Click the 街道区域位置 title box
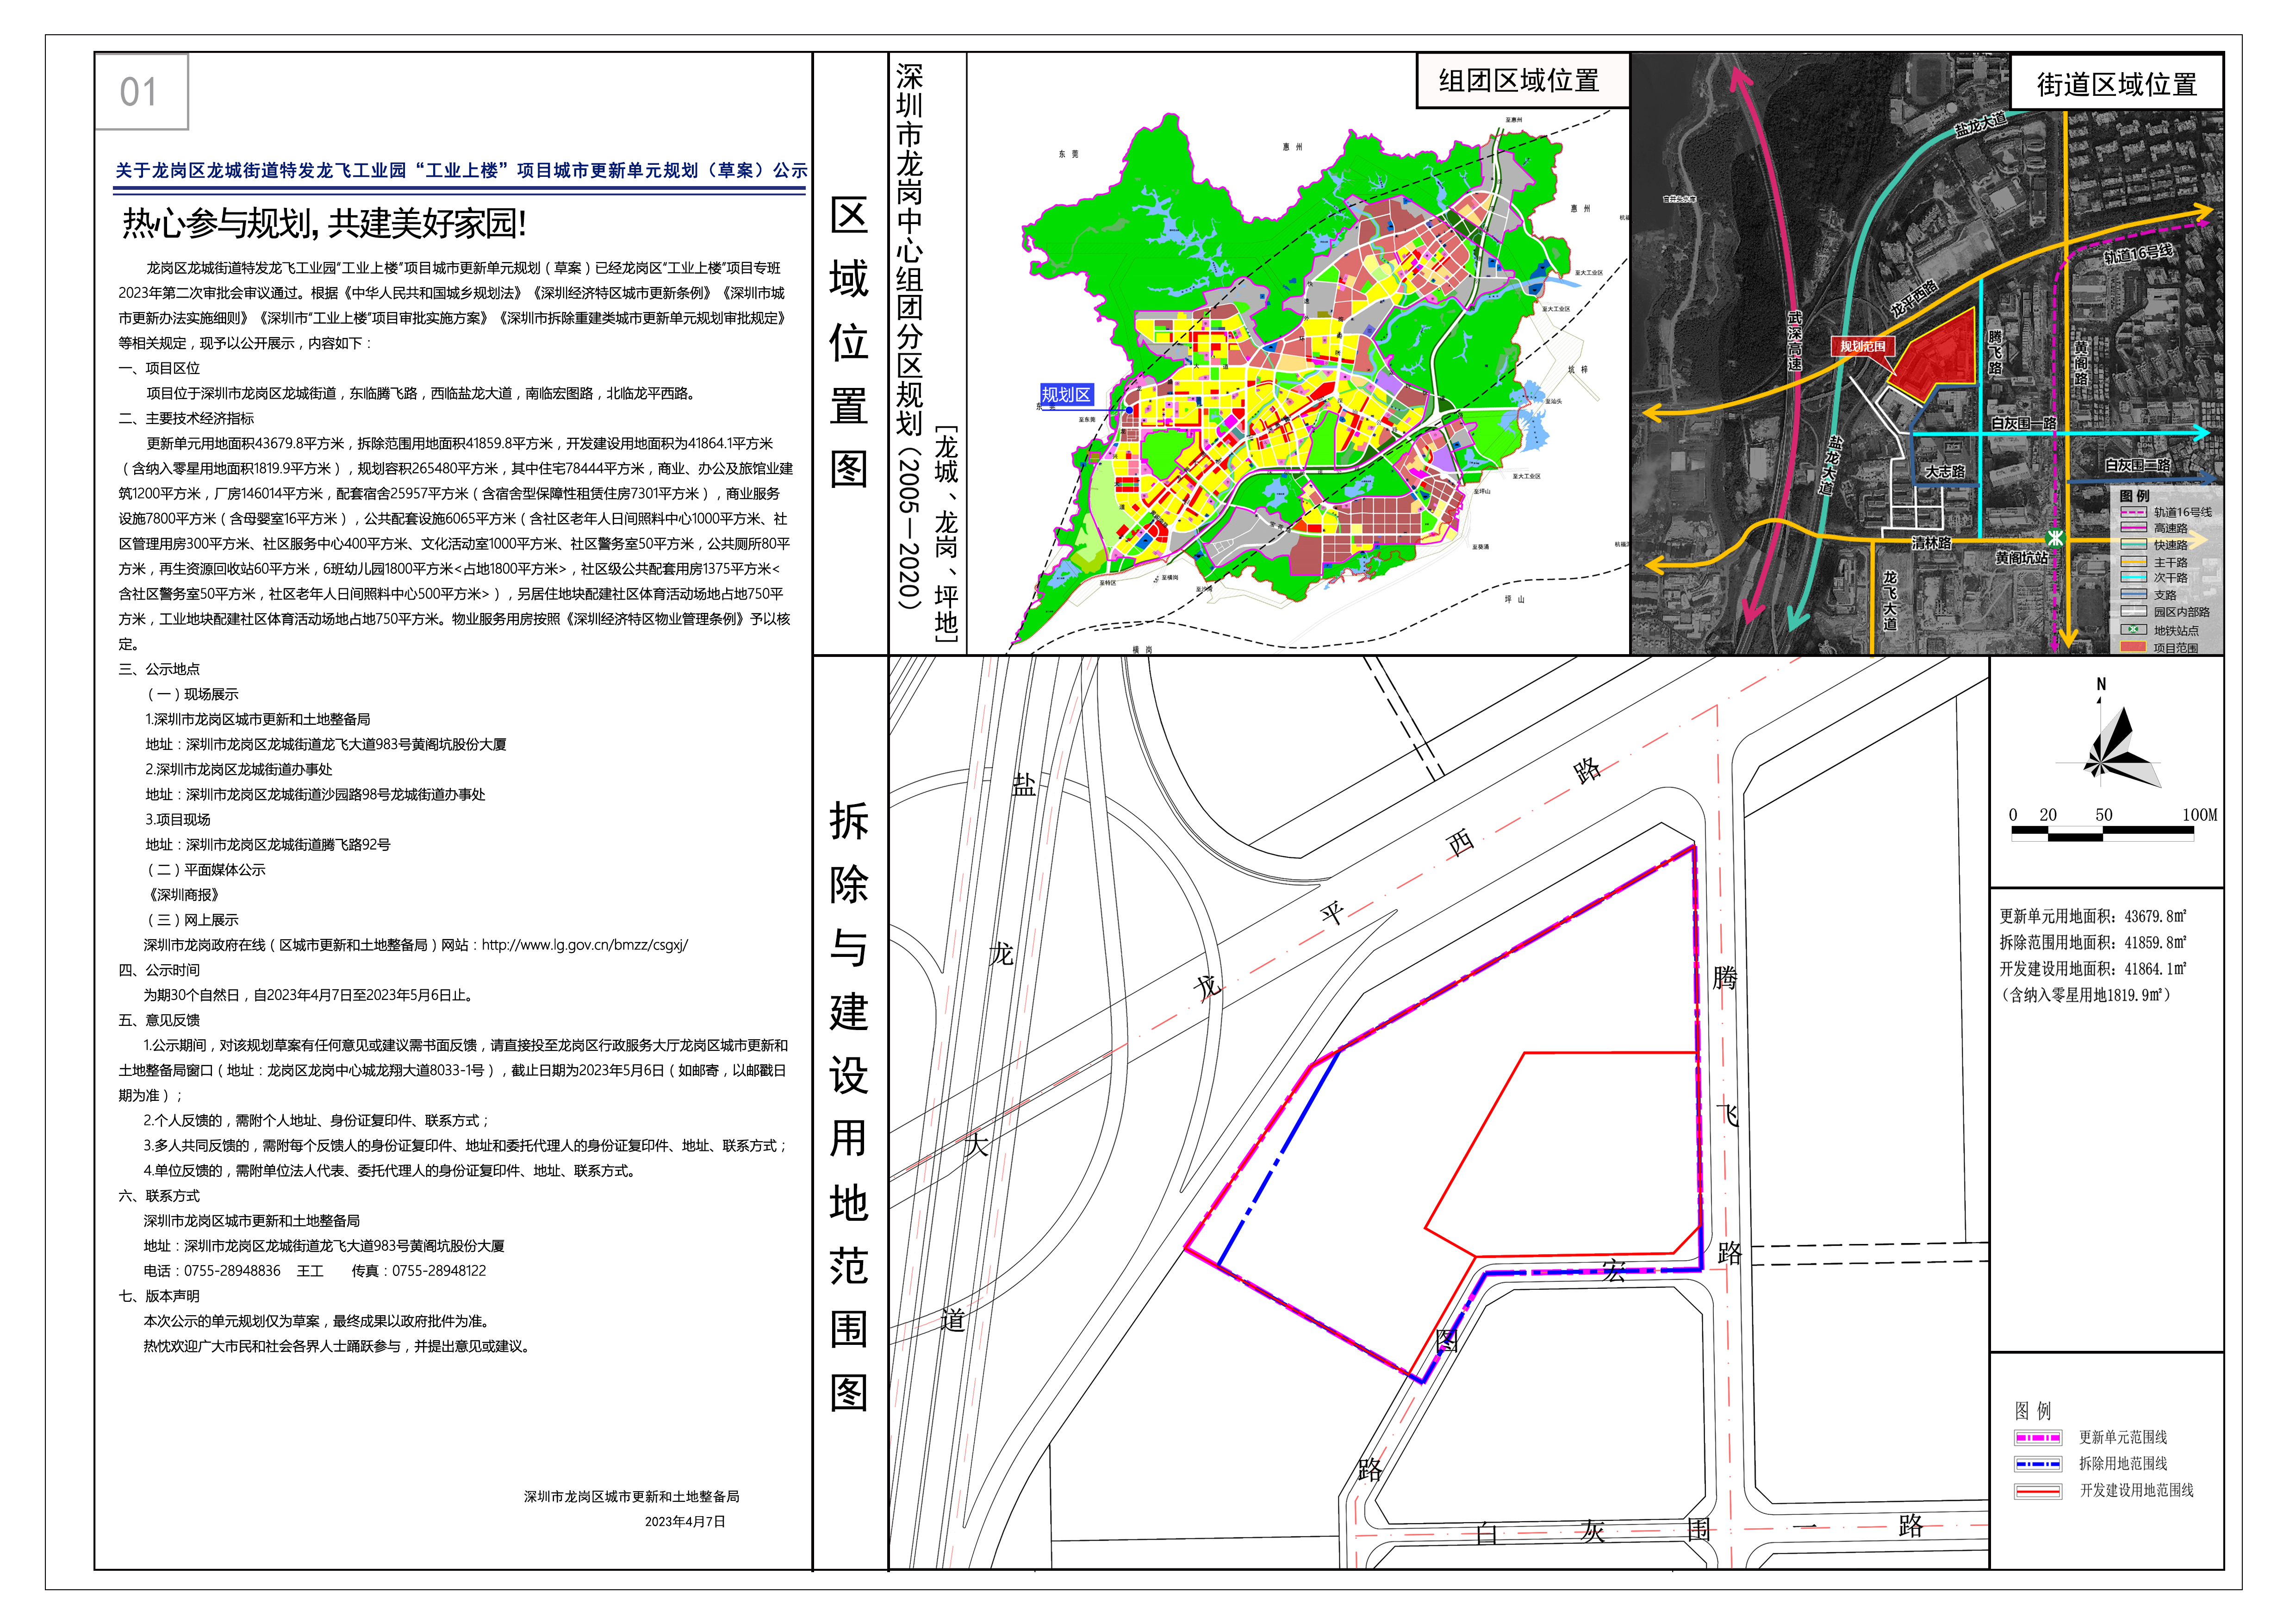Image resolution: width=2296 pixels, height=1624 pixels. tap(2117, 84)
